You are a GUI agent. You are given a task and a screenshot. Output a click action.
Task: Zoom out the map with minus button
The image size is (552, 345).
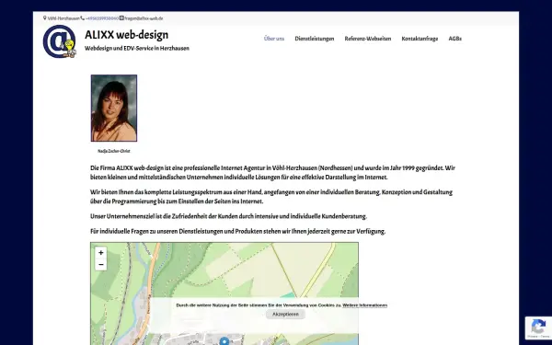click(100, 264)
